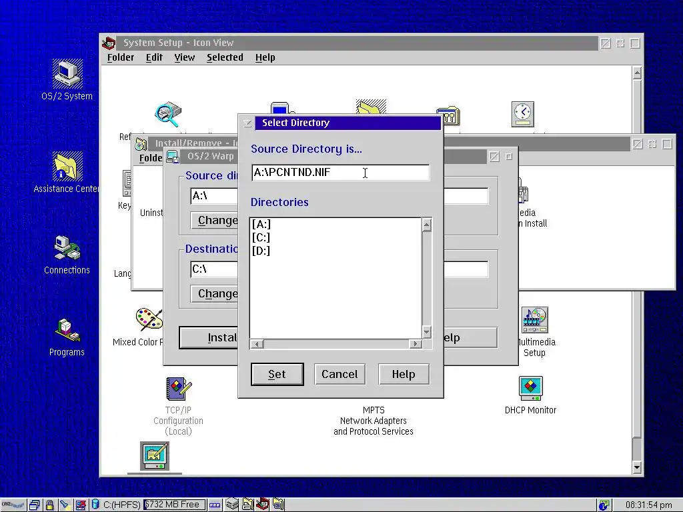Click the OS/2 Warp button on WarpCenter
Image resolution: width=683 pixels, height=512 pixels.
pos(13,505)
